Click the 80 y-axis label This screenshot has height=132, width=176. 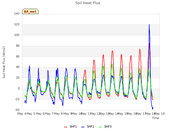[x=18, y=46]
